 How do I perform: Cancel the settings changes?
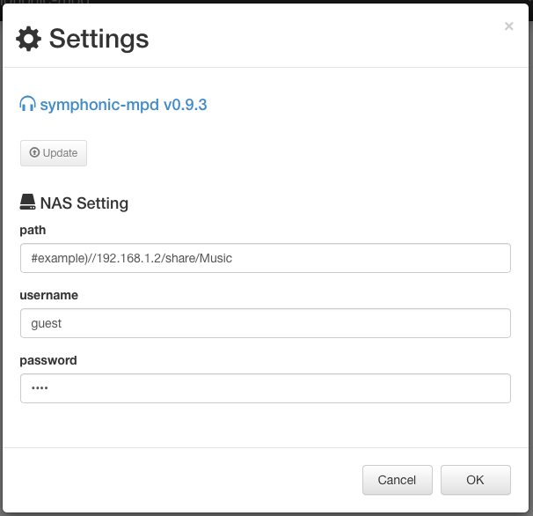pyautogui.click(x=397, y=480)
